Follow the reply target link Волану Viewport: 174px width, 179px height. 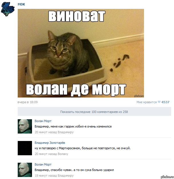pos(63,154)
